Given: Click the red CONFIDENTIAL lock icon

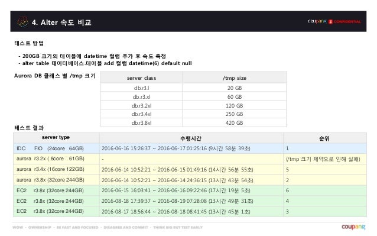Looking at the screenshot, I should point(330,22).
